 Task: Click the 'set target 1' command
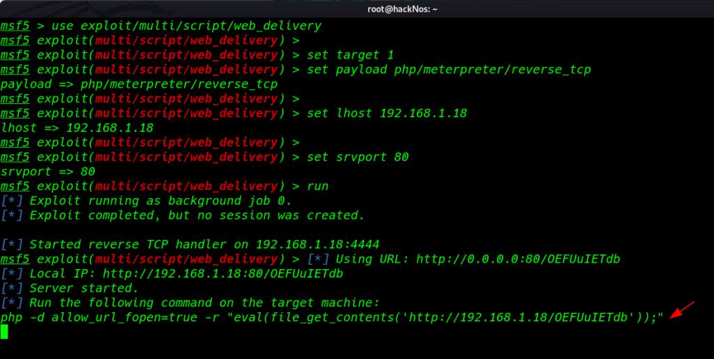(x=350, y=55)
